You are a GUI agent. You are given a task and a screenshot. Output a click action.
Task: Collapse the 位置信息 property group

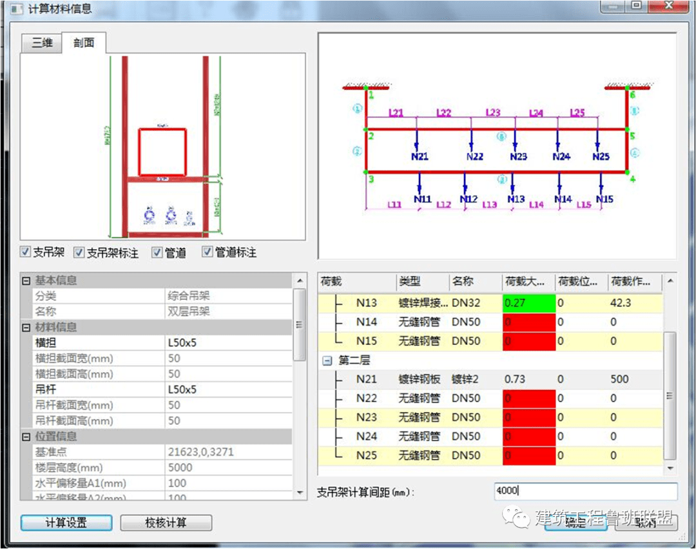26,437
